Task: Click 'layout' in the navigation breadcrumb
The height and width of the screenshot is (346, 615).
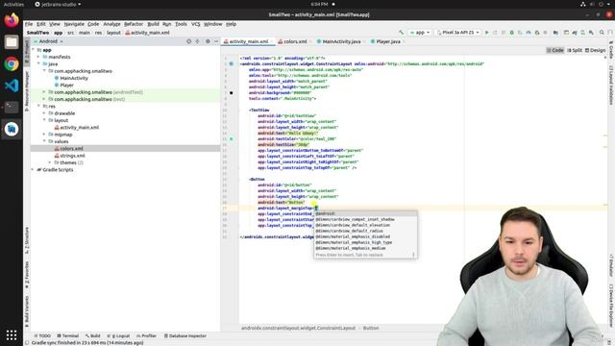Action: point(113,33)
